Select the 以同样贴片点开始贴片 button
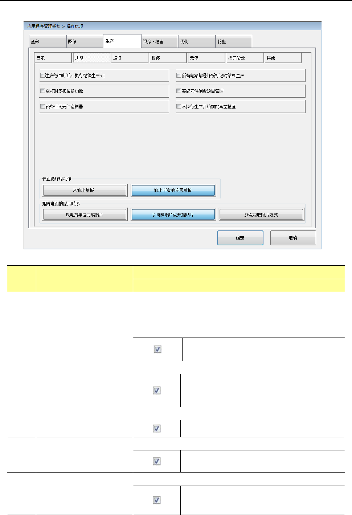The height and width of the screenshot is (515, 352). point(173,215)
